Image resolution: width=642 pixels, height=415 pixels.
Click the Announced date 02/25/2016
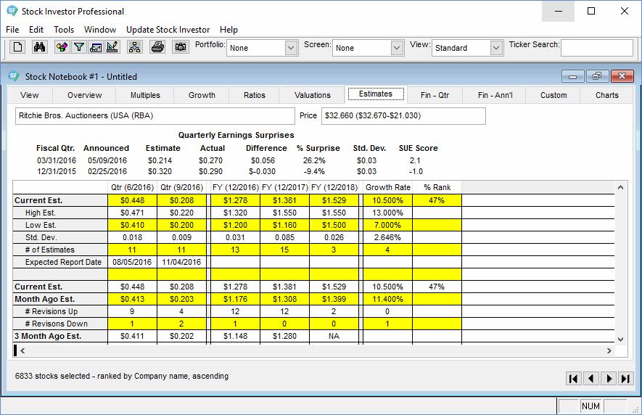(107, 171)
